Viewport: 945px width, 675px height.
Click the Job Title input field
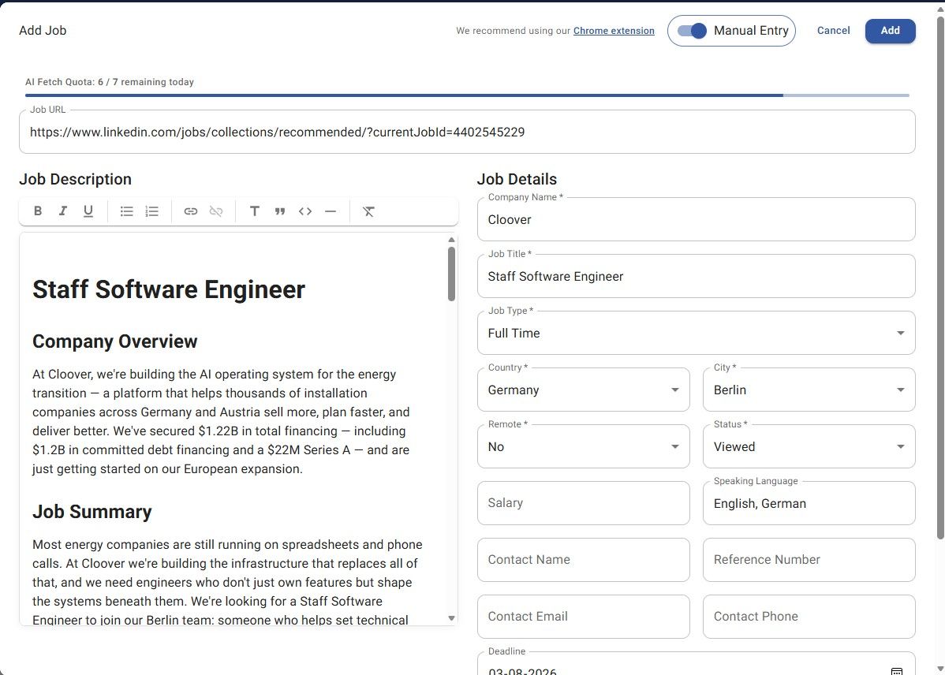point(696,276)
